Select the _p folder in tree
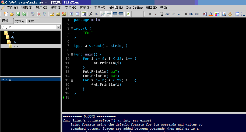246x132 pixels. (x=14, y=42)
